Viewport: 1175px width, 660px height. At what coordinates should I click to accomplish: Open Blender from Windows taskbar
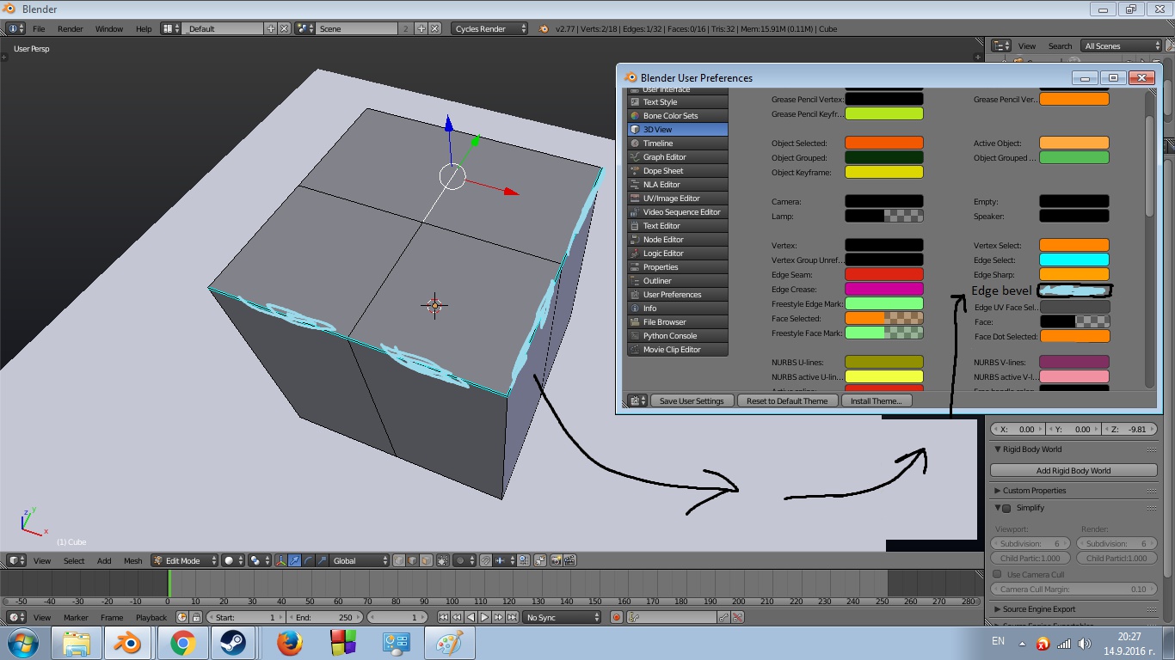tap(129, 643)
